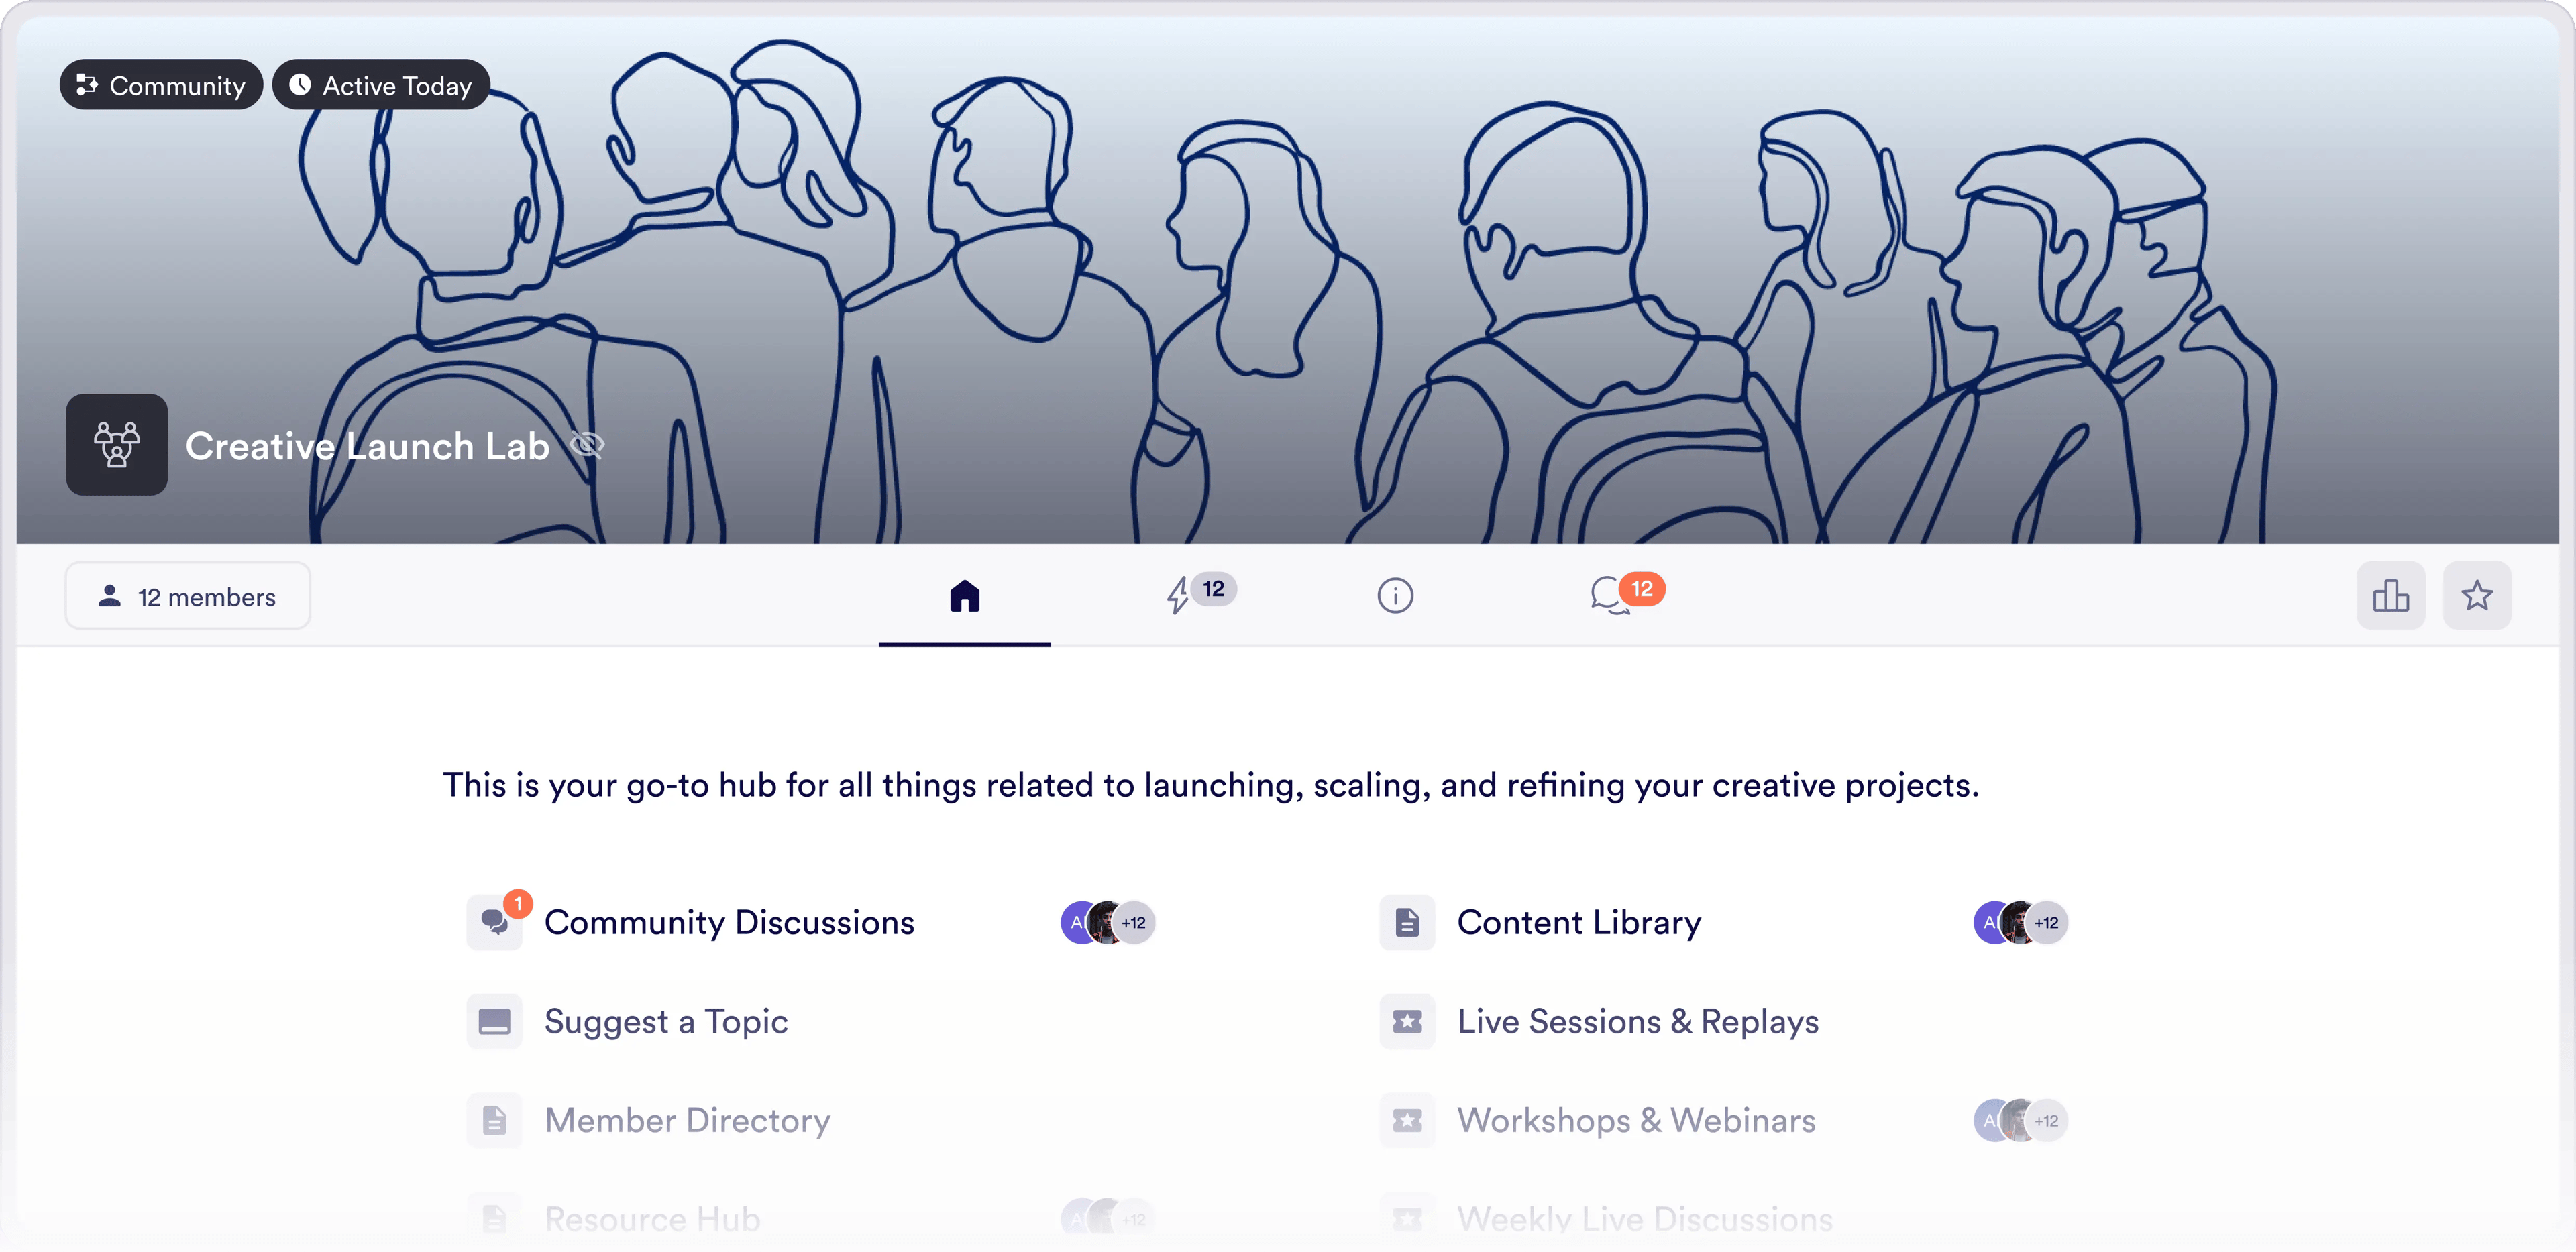Viewport: 2576px width, 1252px height.
Task: Click the leaderboard bar chart icon
Action: point(2390,596)
